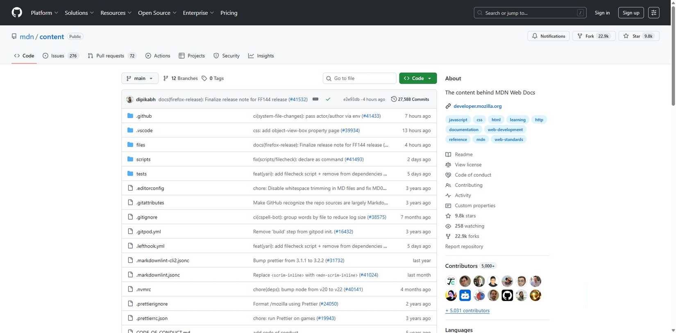View the 0 Tags link
Image resolution: width=676 pixels, height=333 pixels.
(x=213, y=78)
